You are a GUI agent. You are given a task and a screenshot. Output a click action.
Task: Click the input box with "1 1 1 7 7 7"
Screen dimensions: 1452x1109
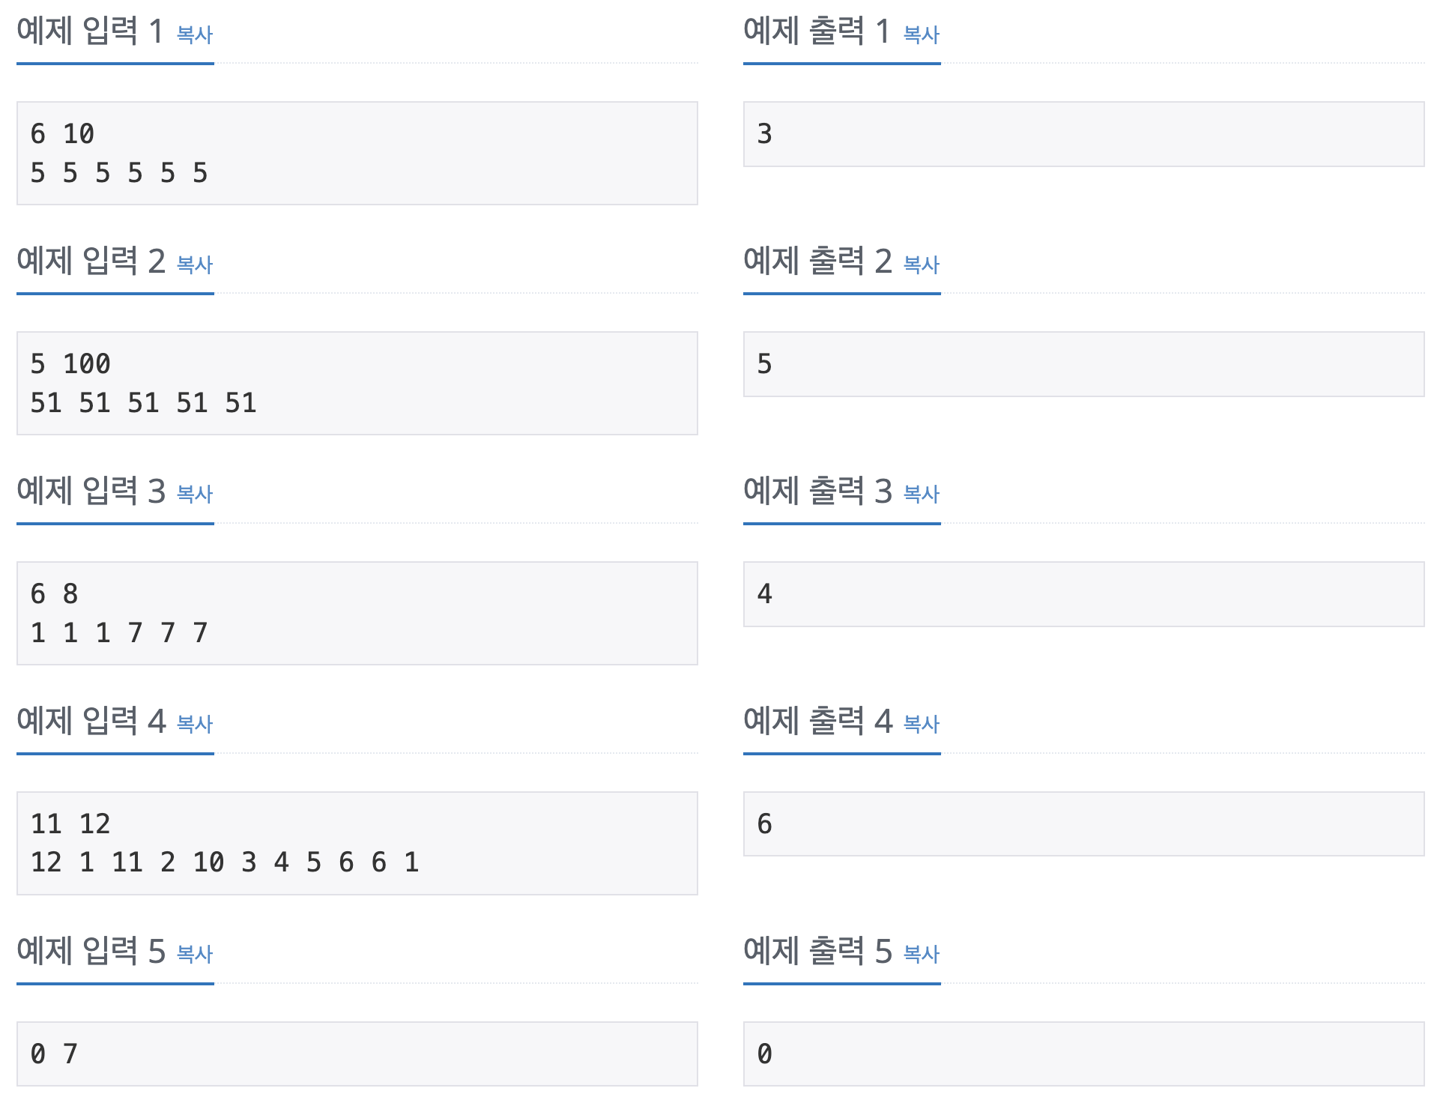click(357, 613)
